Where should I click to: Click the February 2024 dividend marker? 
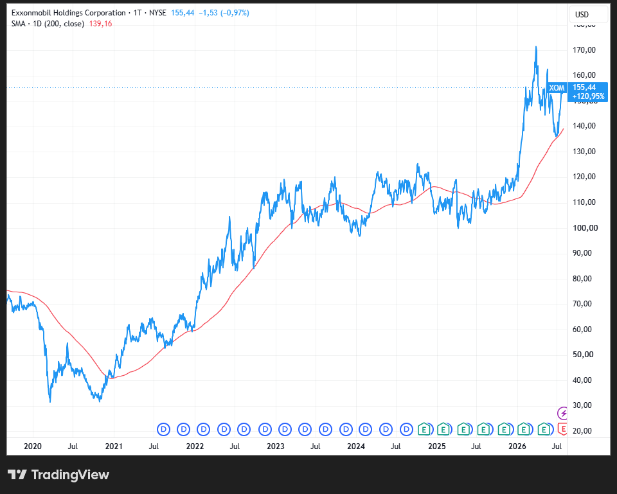pos(366,429)
